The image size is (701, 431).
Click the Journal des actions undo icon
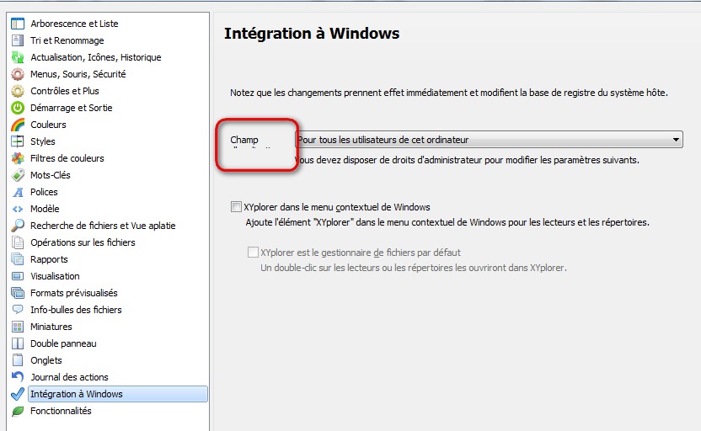click(17, 377)
